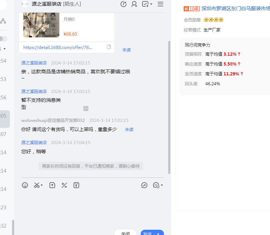The image size is (270, 235).
Task: Click the yuan payment icon
Action: point(76,185)
